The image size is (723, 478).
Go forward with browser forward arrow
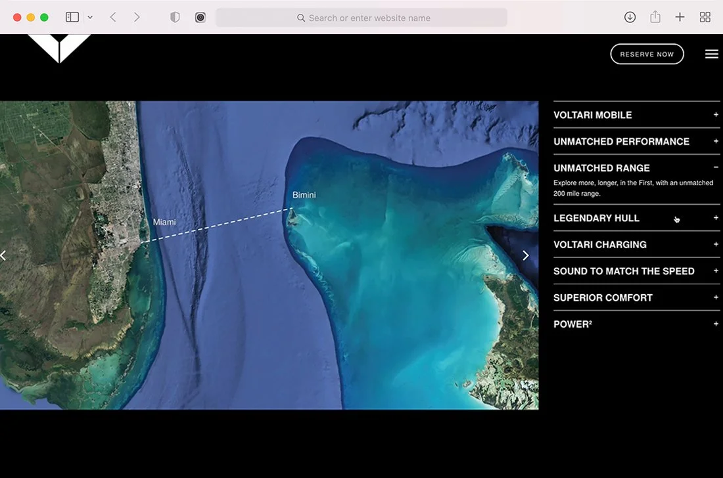pyautogui.click(x=137, y=18)
